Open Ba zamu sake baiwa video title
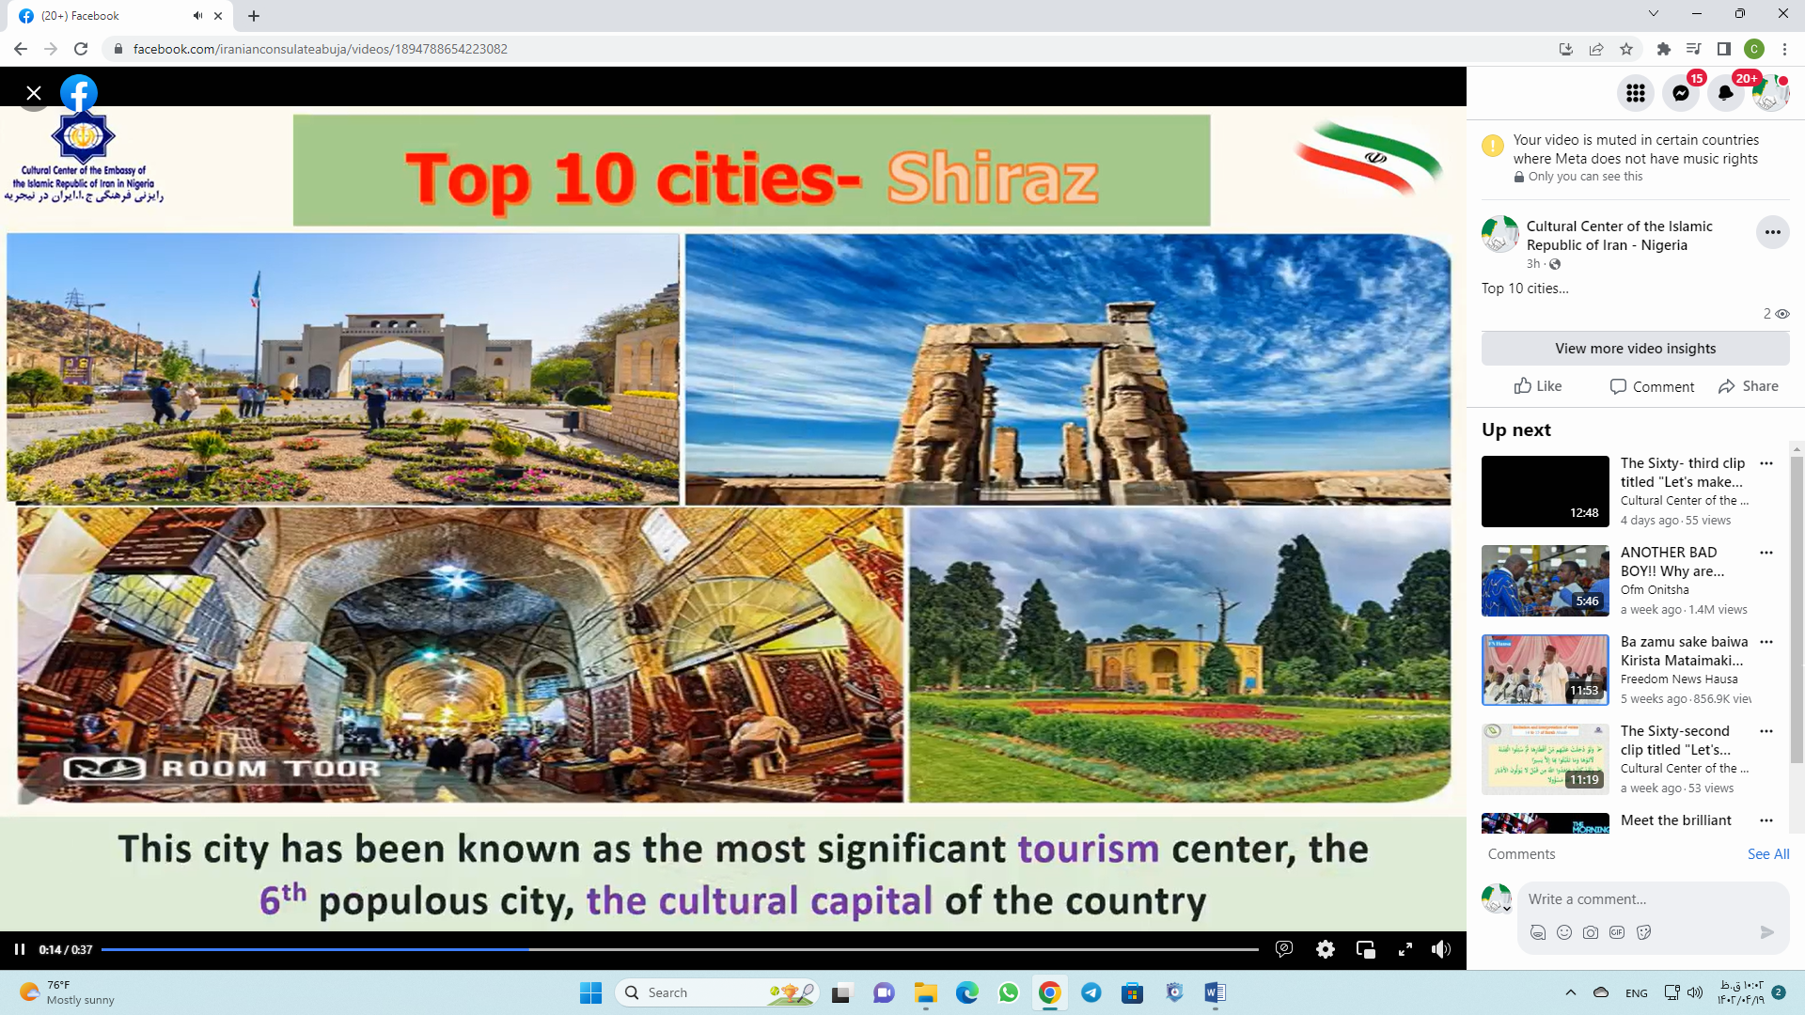 tap(1684, 651)
